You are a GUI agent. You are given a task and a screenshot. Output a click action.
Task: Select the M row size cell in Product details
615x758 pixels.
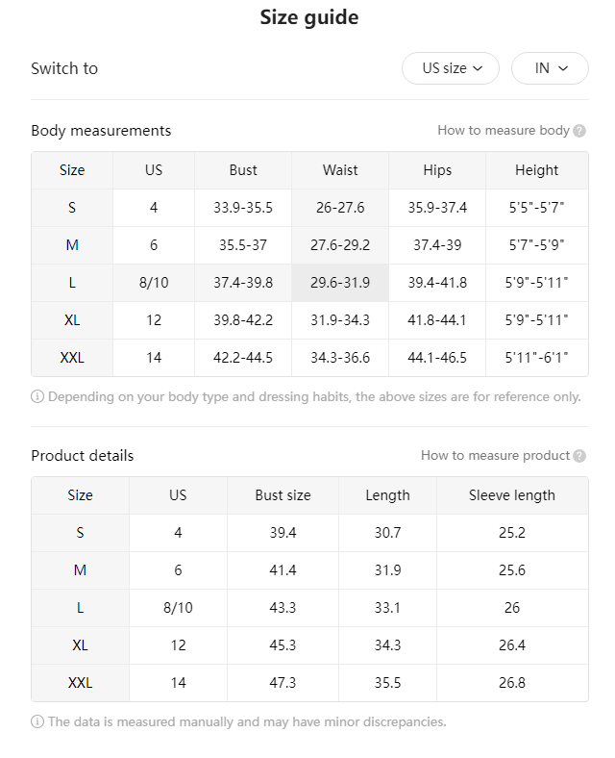point(80,570)
